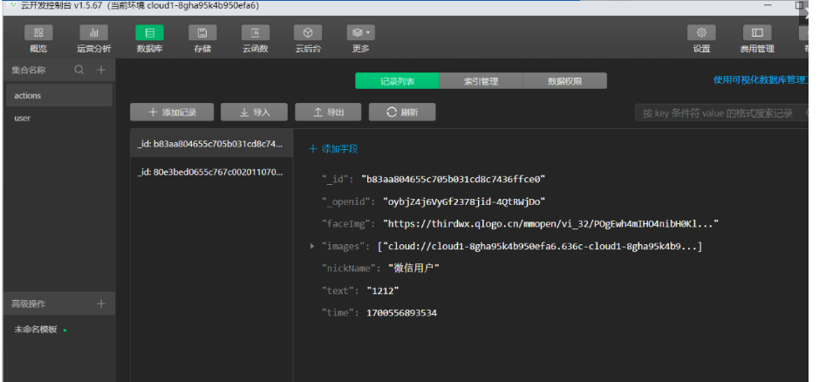
Task: Click 导入 import button
Action: click(x=254, y=113)
